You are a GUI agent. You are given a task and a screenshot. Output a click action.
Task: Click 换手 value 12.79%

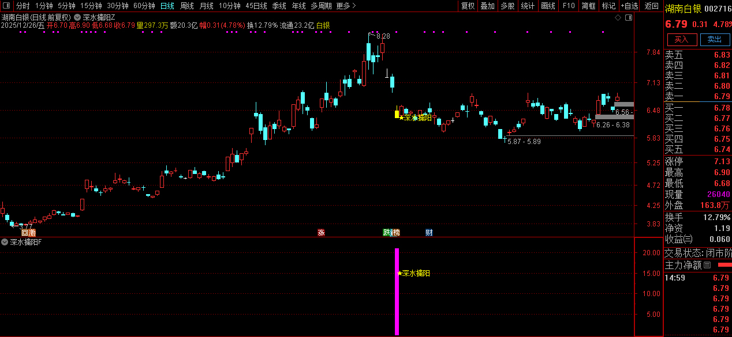pos(718,217)
